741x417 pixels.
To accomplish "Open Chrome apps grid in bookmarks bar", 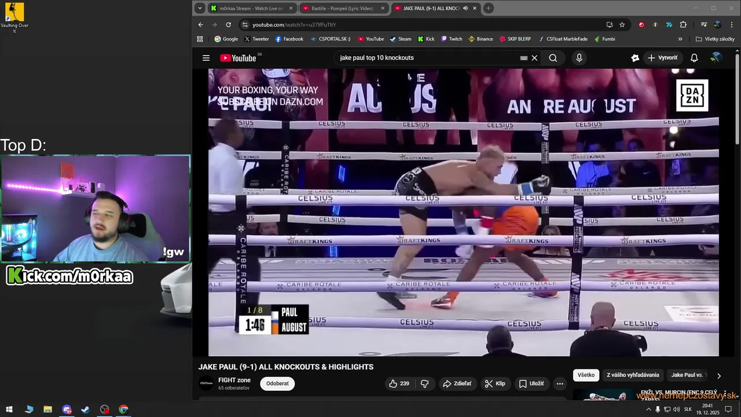I will 200,39.
